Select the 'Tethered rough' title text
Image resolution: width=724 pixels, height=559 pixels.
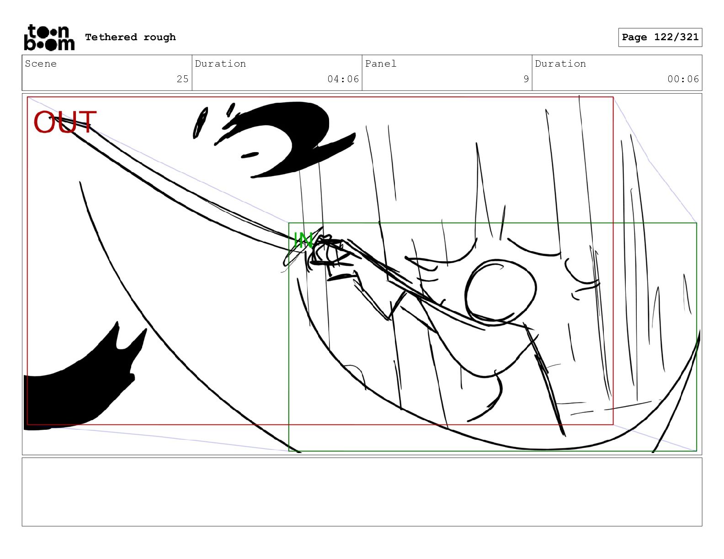tap(130, 37)
